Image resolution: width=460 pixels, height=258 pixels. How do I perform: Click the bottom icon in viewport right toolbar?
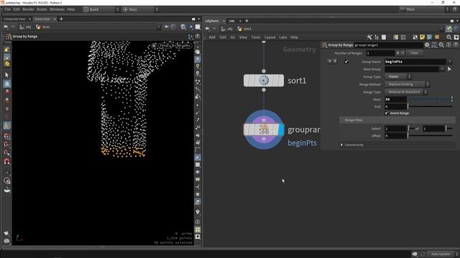198,237
